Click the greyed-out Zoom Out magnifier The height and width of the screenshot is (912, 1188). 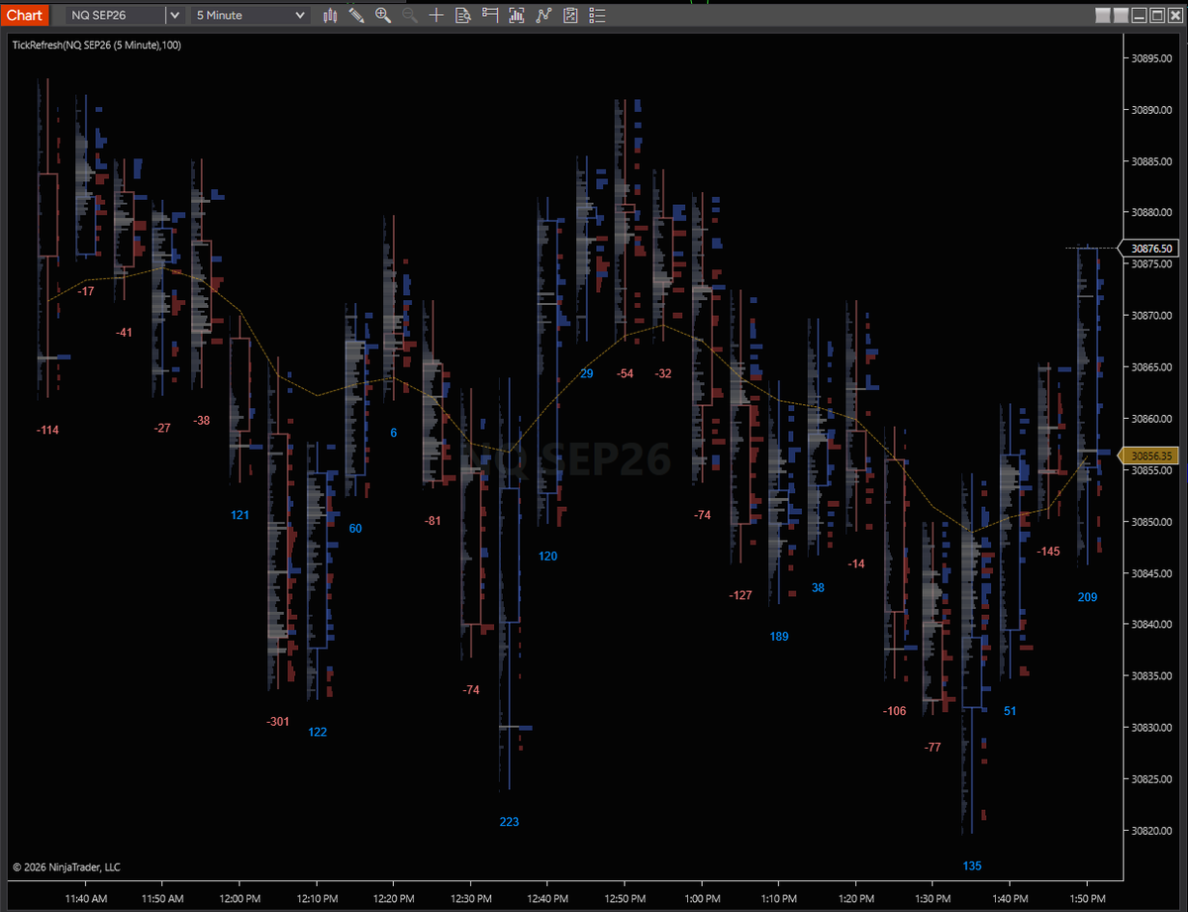coord(409,15)
